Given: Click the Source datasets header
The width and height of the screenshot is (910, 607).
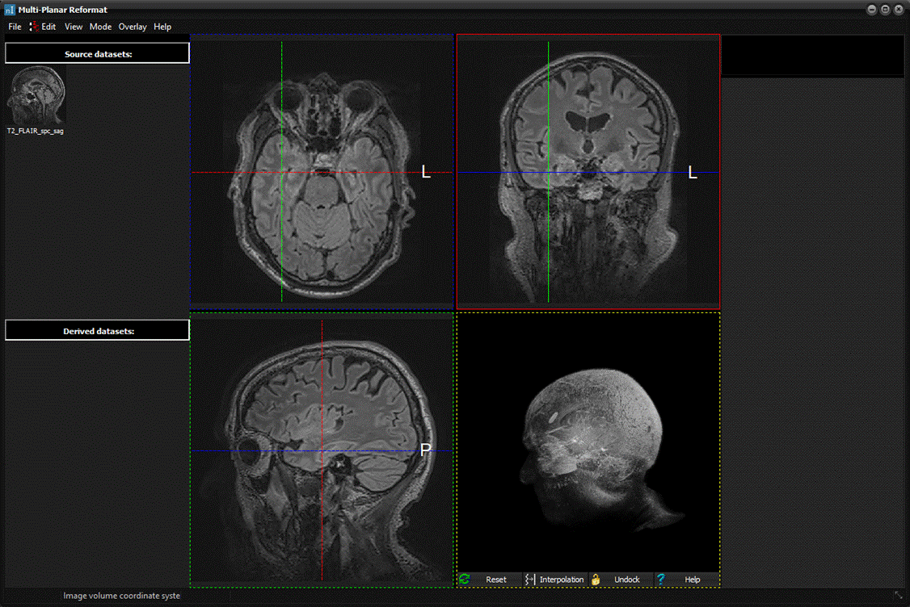Looking at the screenshot, I should (x=97, y=54).
